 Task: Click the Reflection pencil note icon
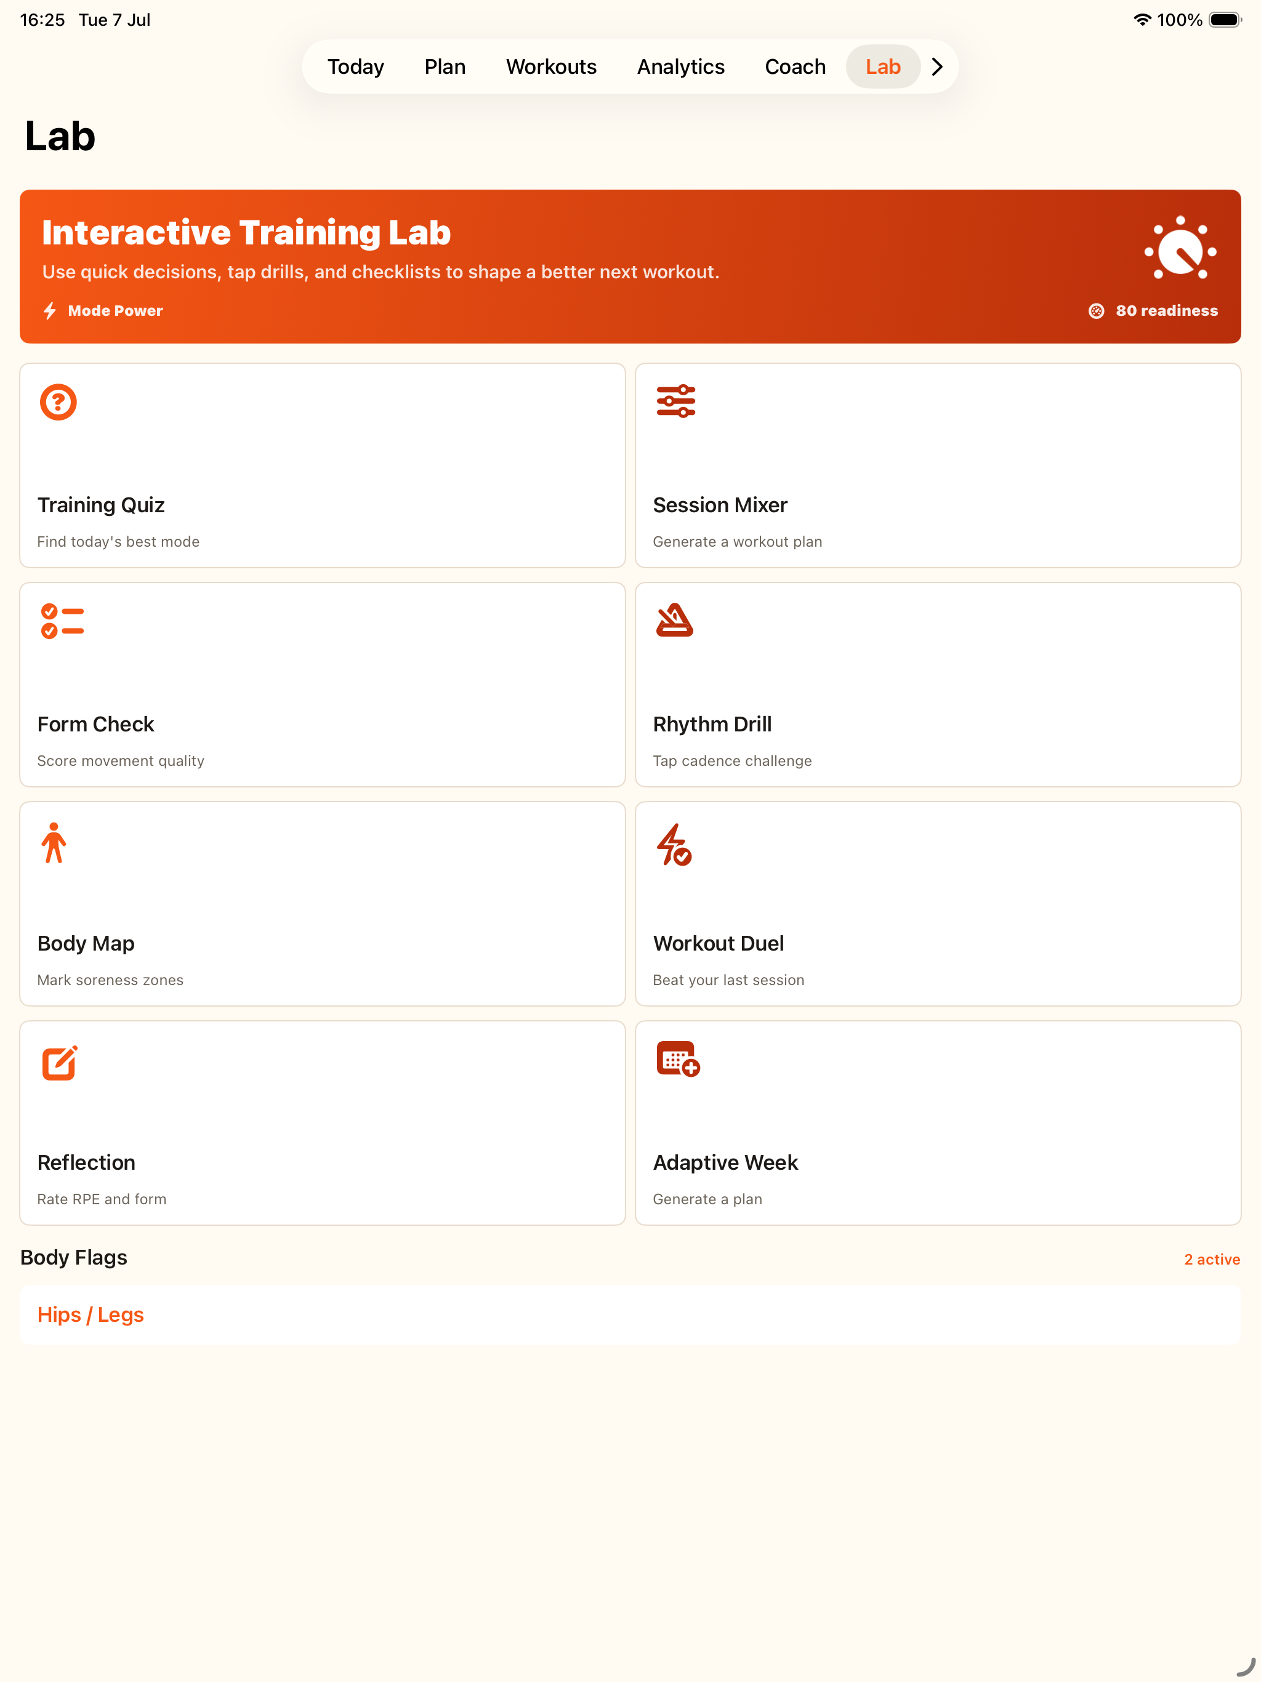click(x=60, y=1063)
